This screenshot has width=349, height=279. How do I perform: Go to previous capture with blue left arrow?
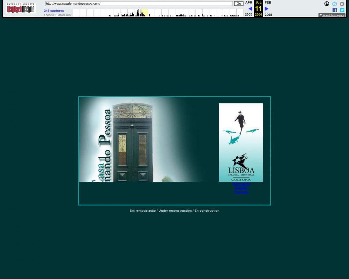click(250, 9)
